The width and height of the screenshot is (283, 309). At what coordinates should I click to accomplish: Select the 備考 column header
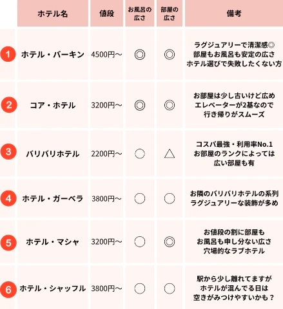[x=234, y=14]
